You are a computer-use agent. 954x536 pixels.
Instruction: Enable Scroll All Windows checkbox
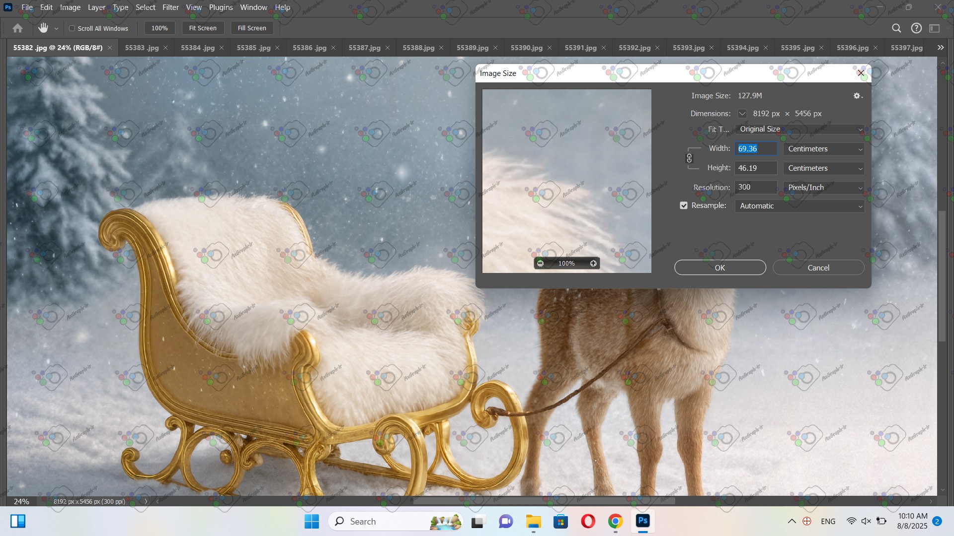(72, 28)
